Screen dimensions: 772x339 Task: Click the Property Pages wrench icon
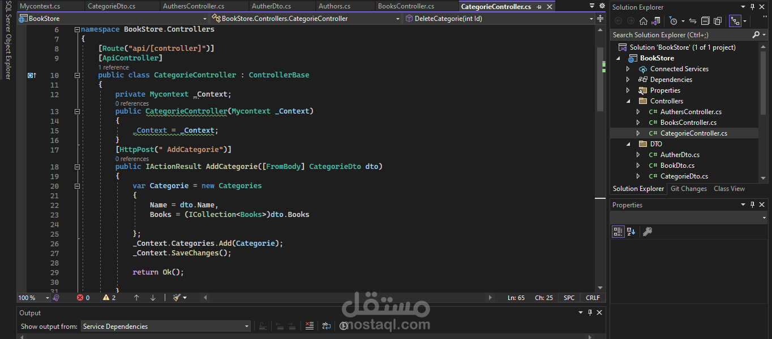tap(647, 231)
